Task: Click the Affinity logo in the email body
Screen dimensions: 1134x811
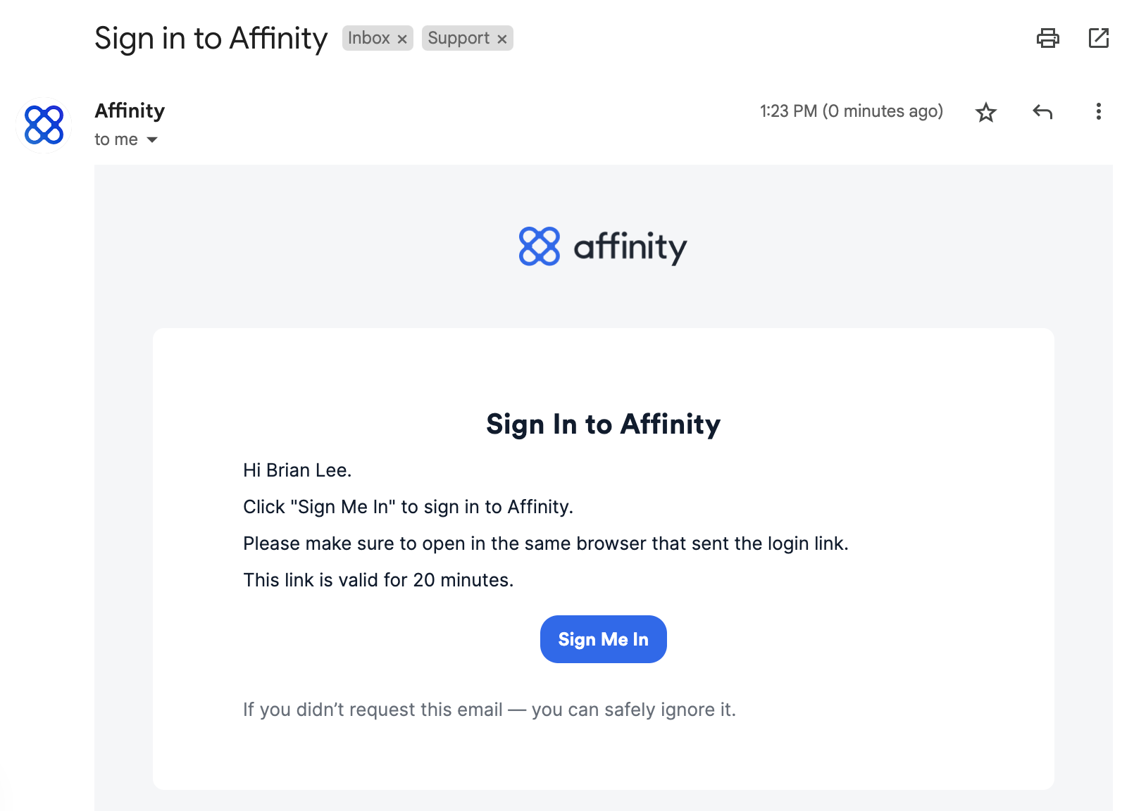Action: point(602,246)
